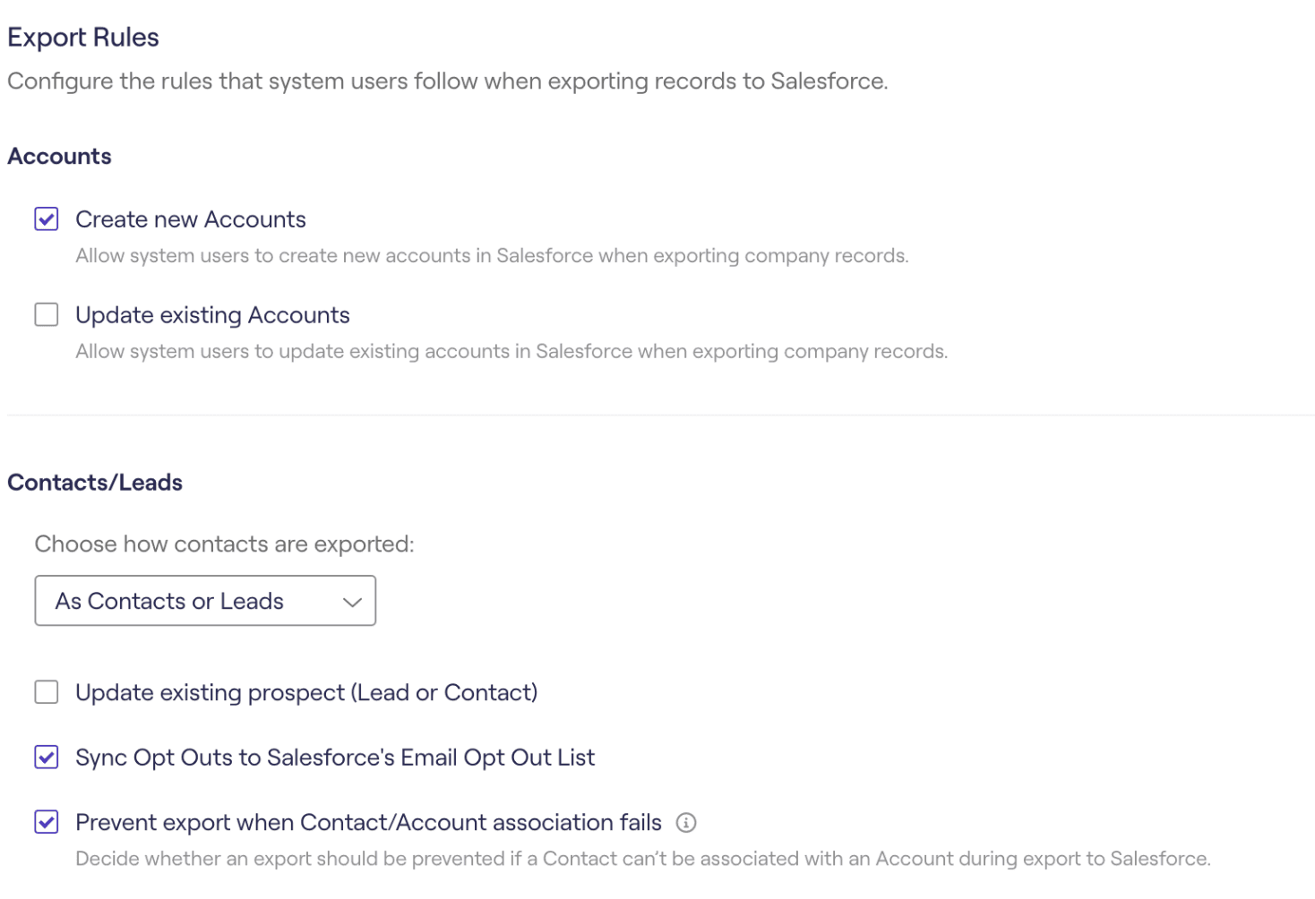
Task: Disable the Sync Opt Outs checkbox
Action: pyautogui.click(x=47, y=758)
